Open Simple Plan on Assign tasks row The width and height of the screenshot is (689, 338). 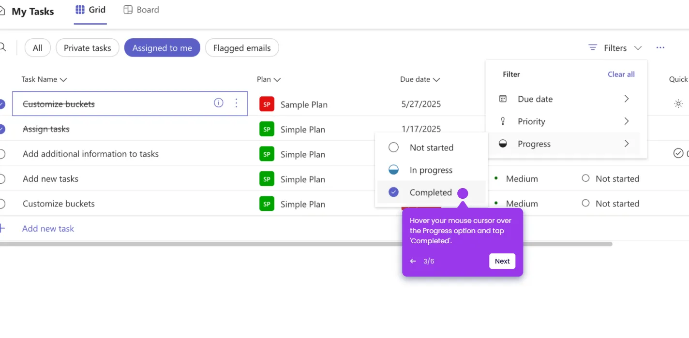[x=303, y=130]
